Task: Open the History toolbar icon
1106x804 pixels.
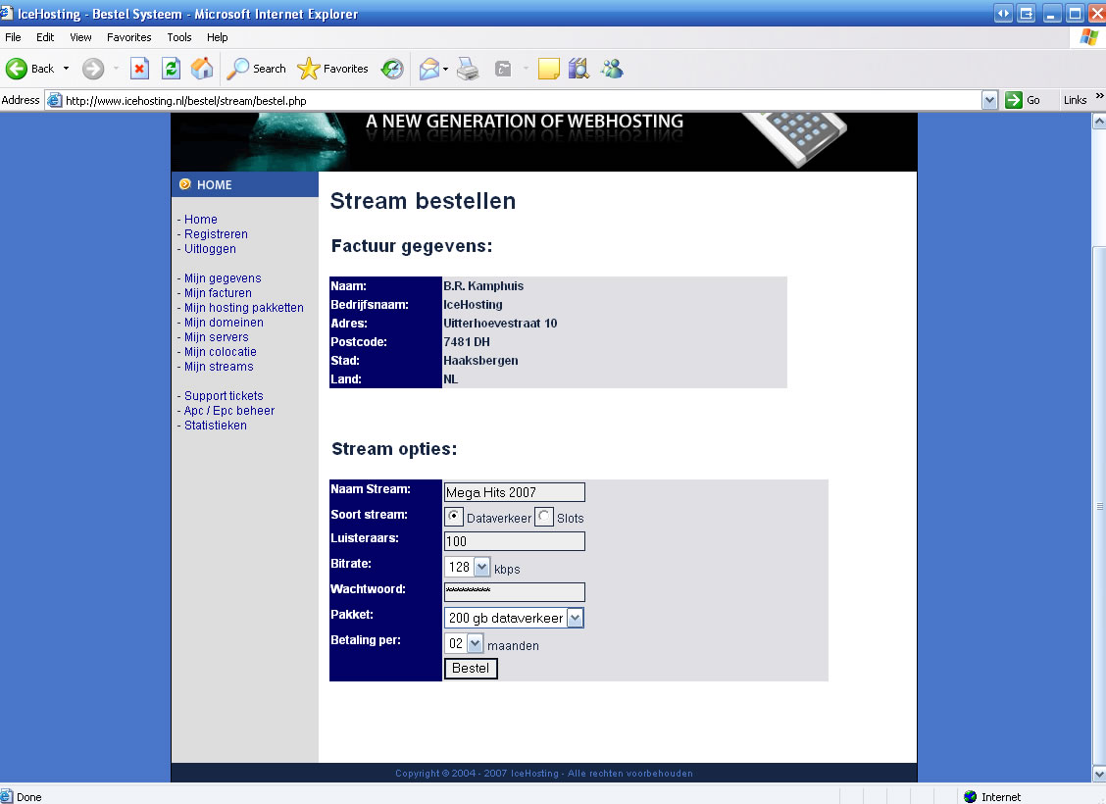Action: pos(392,69)
